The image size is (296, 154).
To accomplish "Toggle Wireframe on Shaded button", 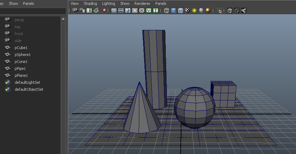I will click(x=180, y=10).
